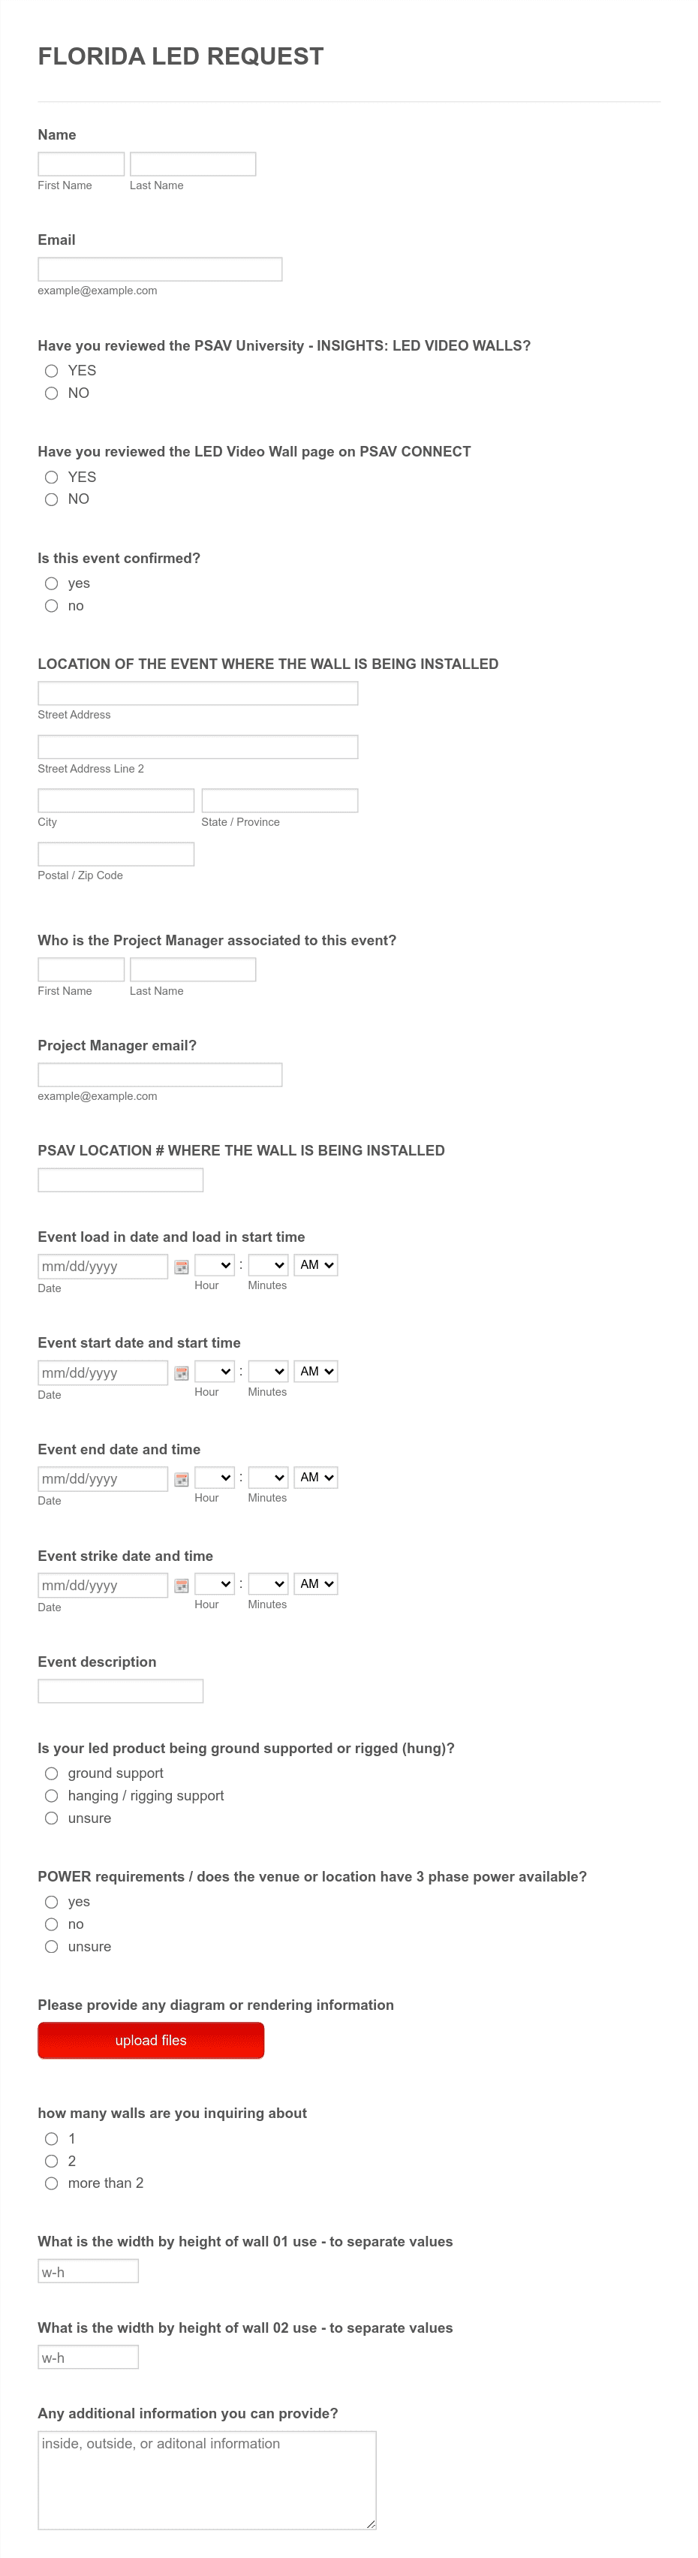Viewport: 698px width, 2558px height.
Task: Click the red upload files button
Action: click(x=151, y=2041)
